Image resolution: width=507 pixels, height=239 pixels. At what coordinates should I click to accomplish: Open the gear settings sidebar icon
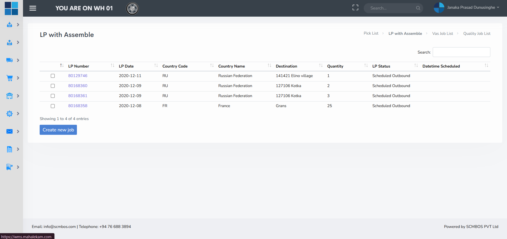[x=10, y=114]
